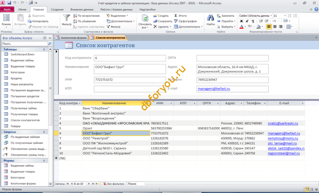
Task: Toggle underline Ч formatting
Action: point(253,21)
